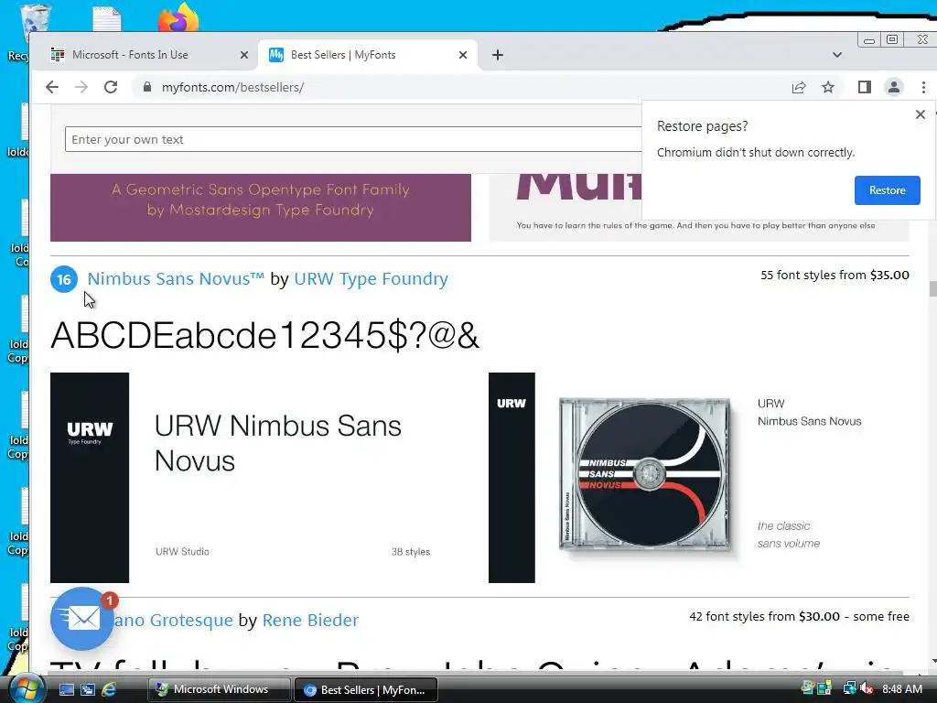Dismiss the Restore pages popup
Screen dimensions: 937x703
921,114
